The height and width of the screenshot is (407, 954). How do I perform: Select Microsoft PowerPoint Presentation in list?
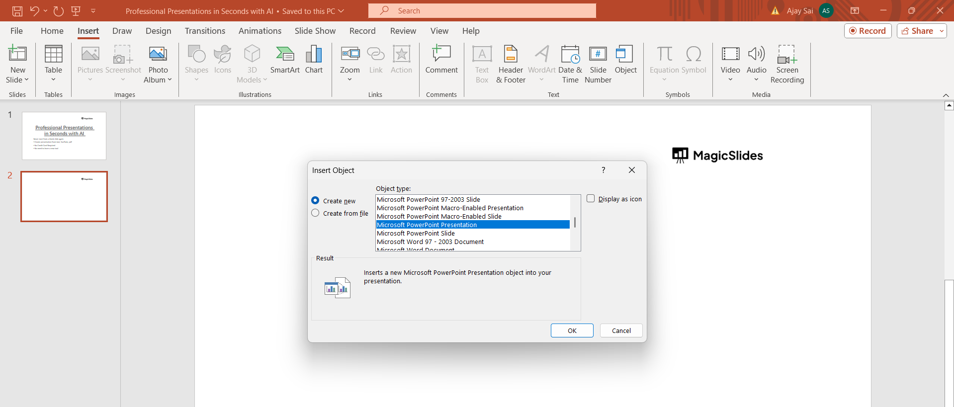coord(473,225)
